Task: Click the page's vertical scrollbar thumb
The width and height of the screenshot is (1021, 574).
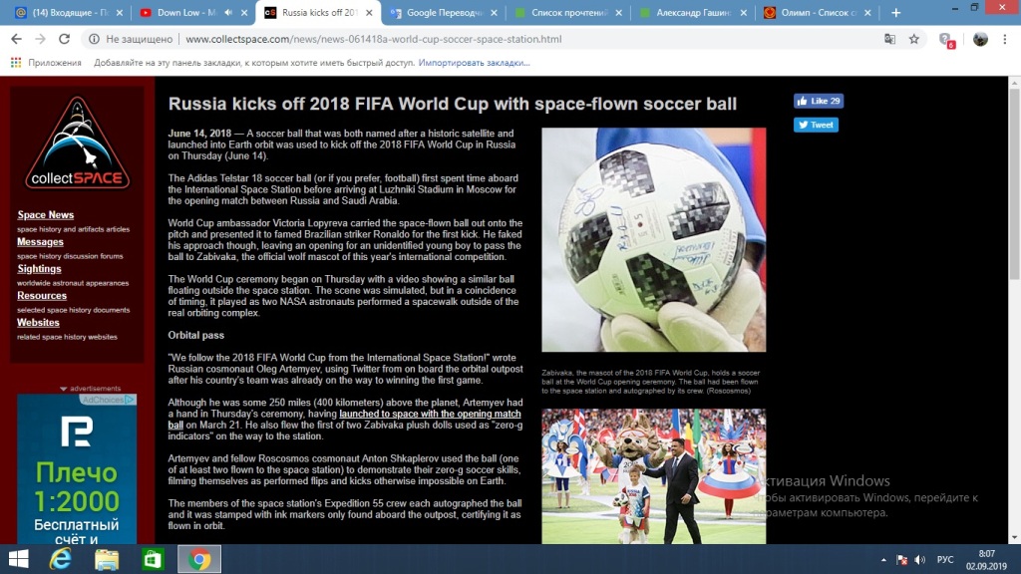Action: point(1014,183)
